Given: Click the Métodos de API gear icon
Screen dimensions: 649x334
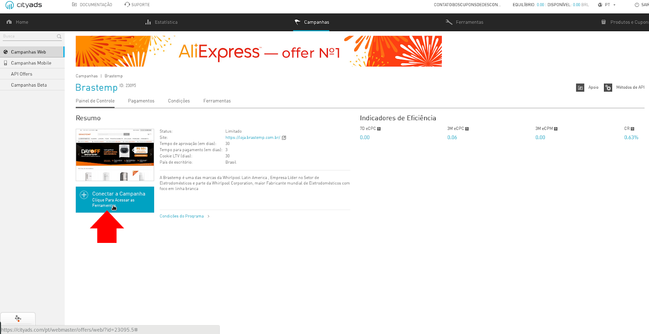Looking at the screenshot, I should [608, 87].
